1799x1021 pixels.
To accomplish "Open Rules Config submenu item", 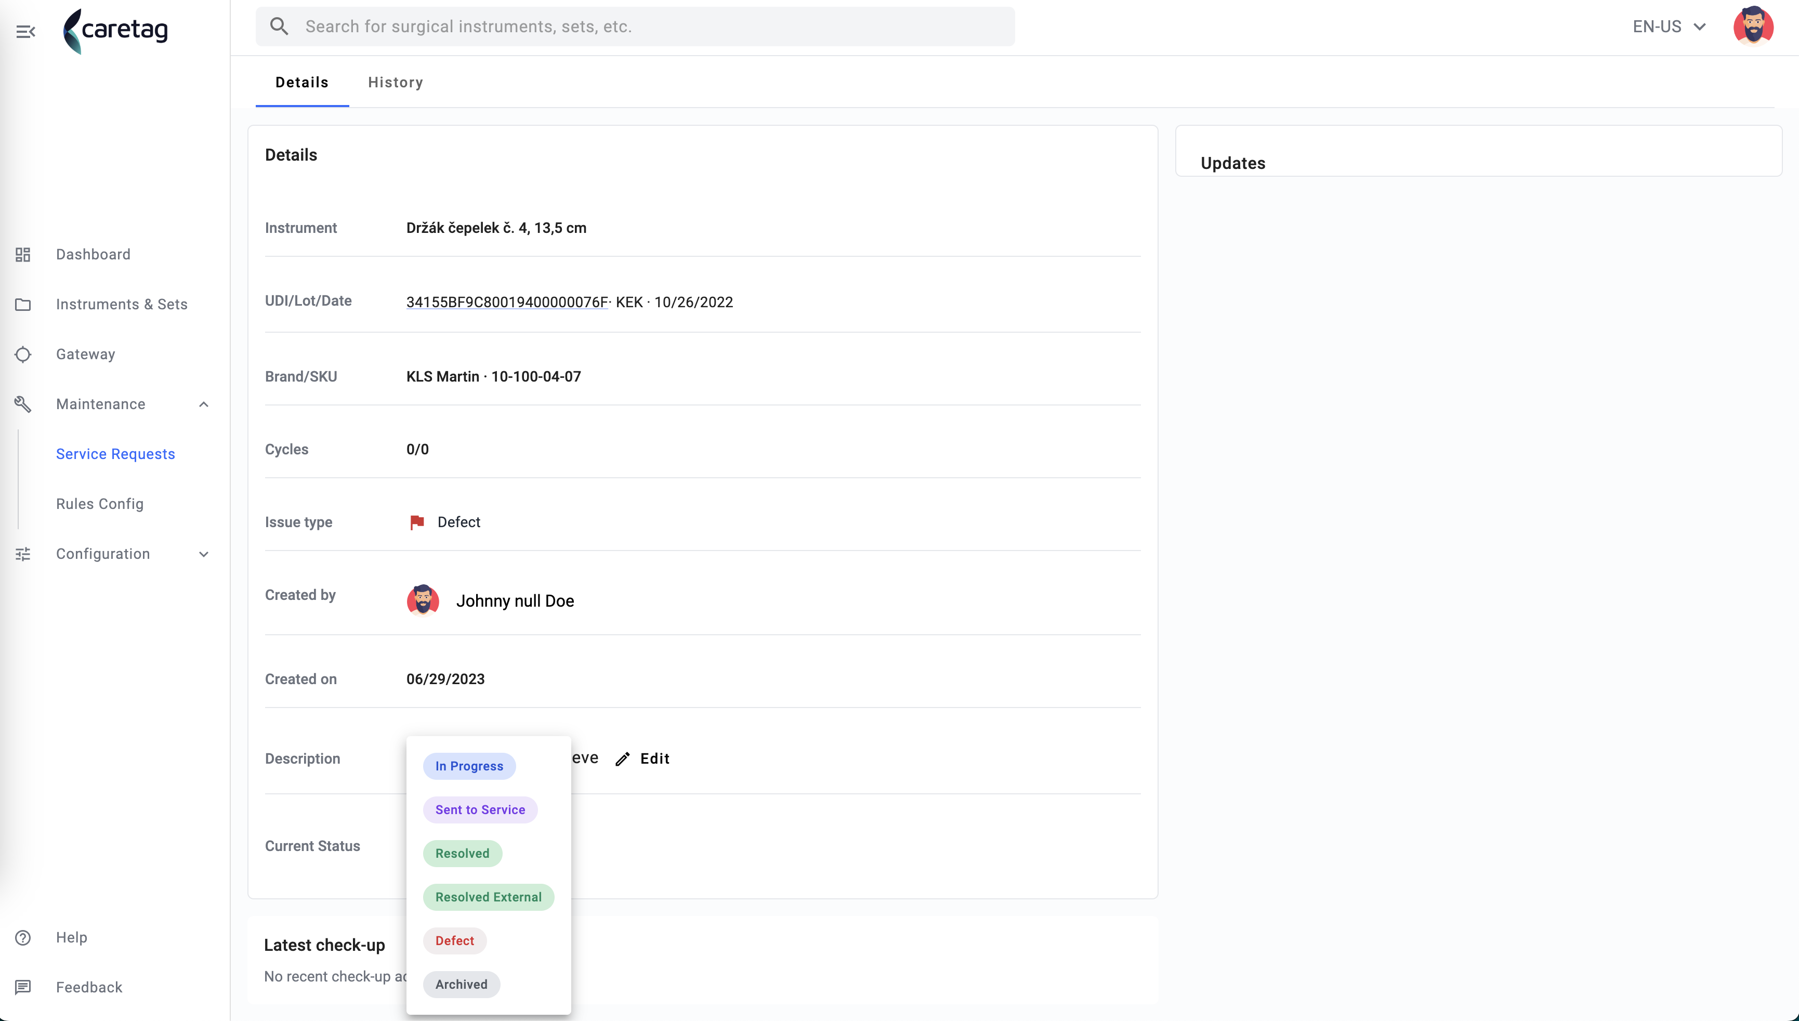I will (x=100, y=504).
